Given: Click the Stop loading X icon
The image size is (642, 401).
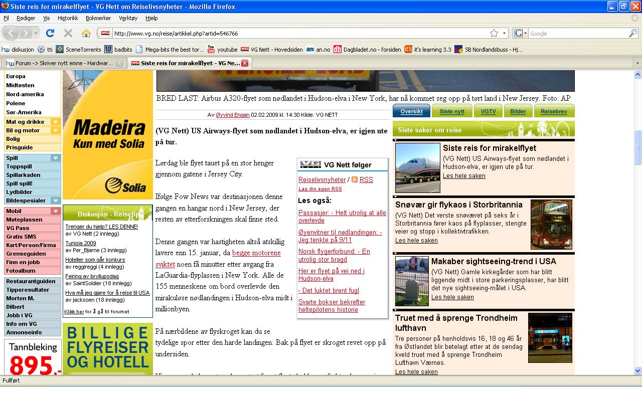Looking at the screenshot, I should [68, 34].
